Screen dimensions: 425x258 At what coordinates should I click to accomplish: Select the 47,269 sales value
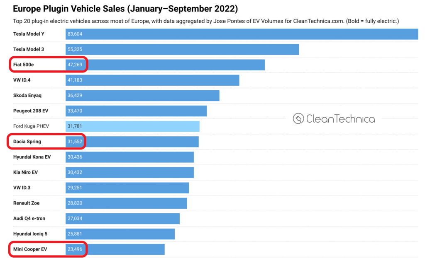coord(75,65)
